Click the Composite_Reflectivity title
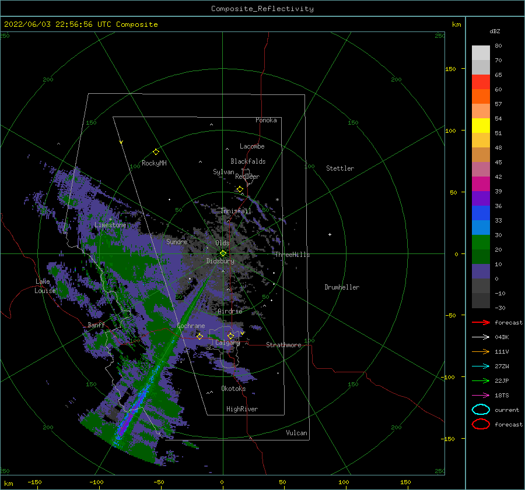Viewport: 525px width, 490px height. (262, 9)
